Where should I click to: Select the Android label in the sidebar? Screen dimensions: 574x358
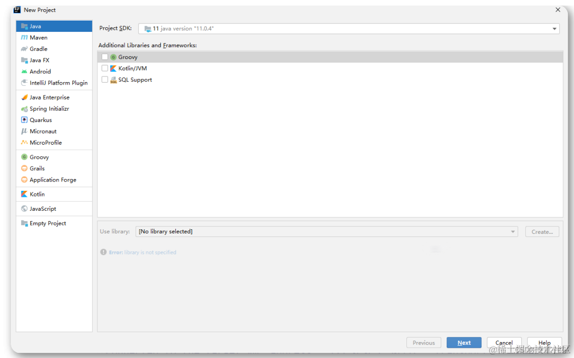click(x=40, y=71)
